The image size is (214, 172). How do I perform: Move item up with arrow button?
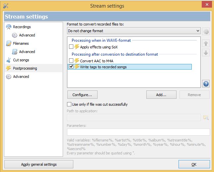[206, 44]
